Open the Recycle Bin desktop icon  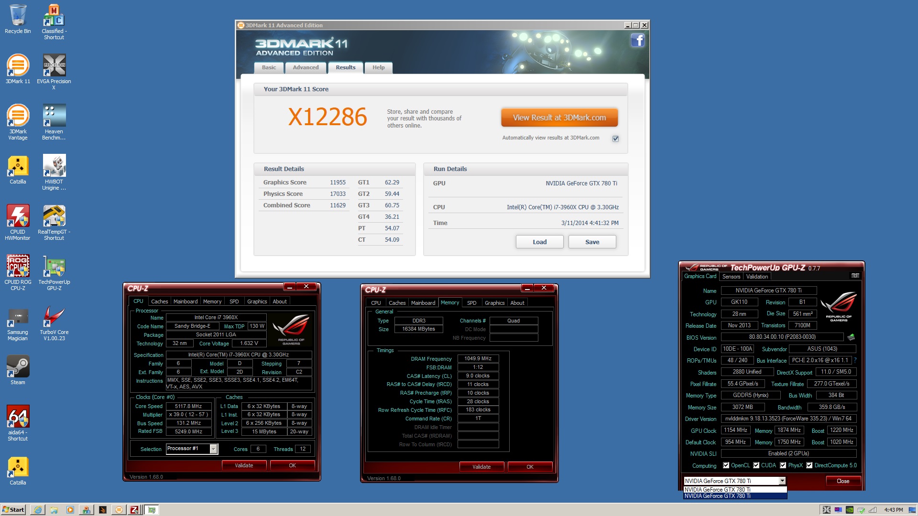pyautogui.click(x=18, y=19)
